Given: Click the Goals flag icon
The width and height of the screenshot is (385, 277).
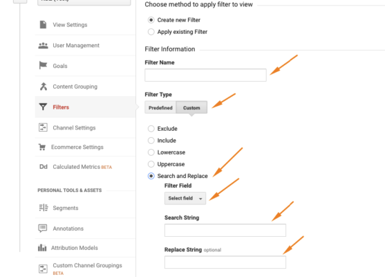Looking at the screenshot, I should (43, 65).
